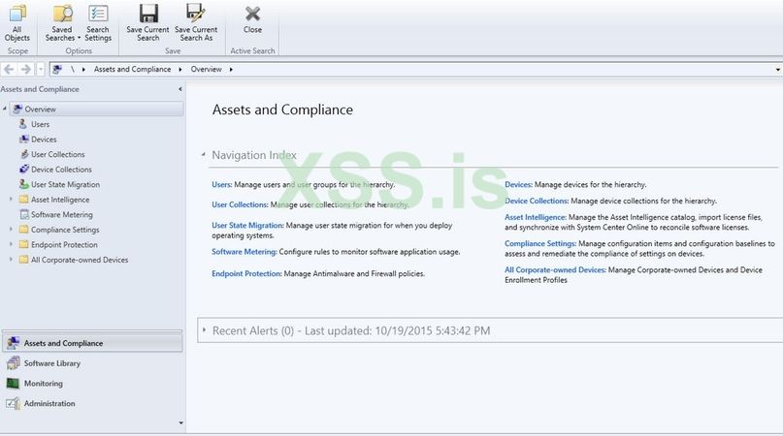783x436 pixels.
Task: Select the Asset Intelligence folder icon
Action: pos(24,199)
